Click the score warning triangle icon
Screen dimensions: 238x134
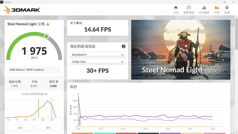tap(48, 24)
